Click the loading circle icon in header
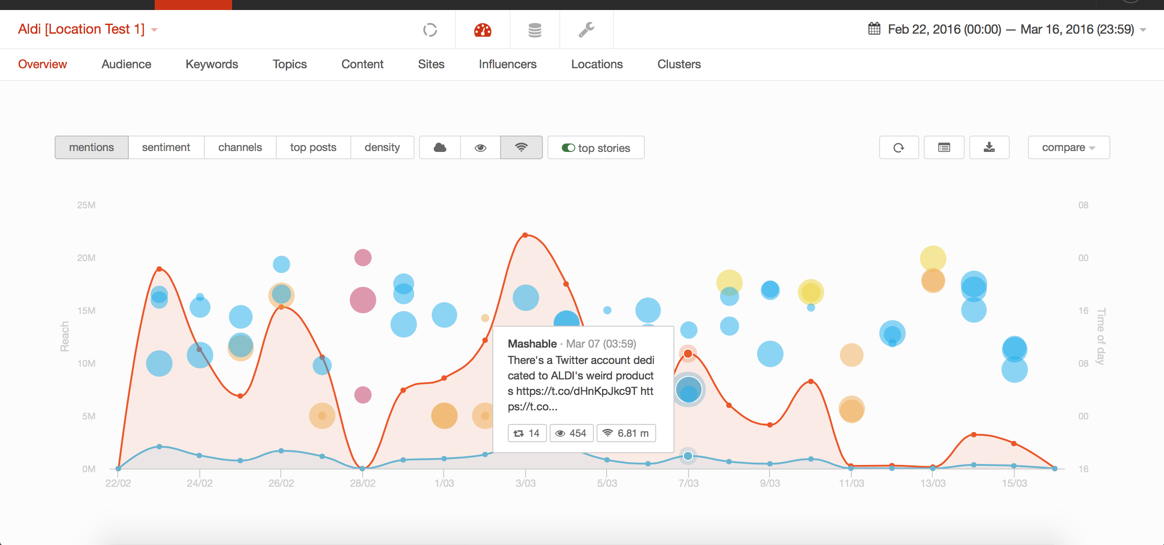 [x=430, y=30]
